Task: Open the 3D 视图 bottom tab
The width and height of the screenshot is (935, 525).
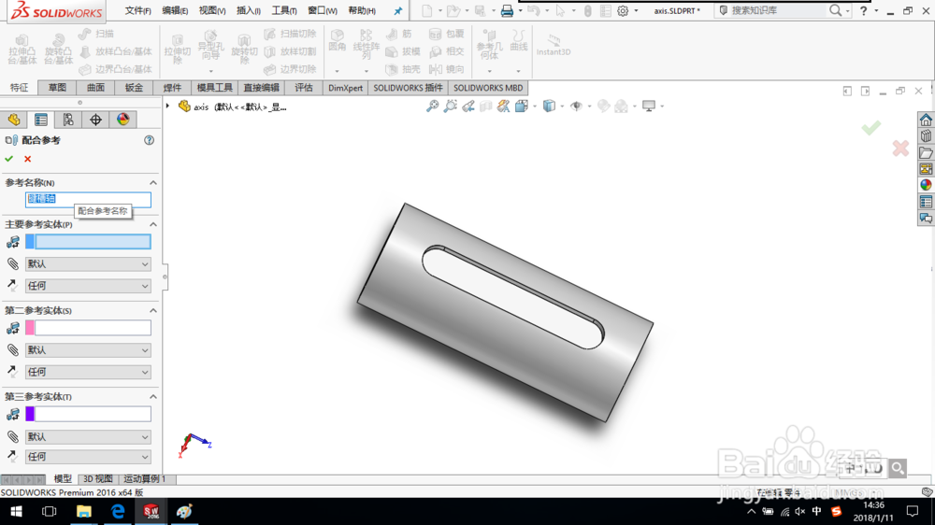Action: tap(97, 479)
